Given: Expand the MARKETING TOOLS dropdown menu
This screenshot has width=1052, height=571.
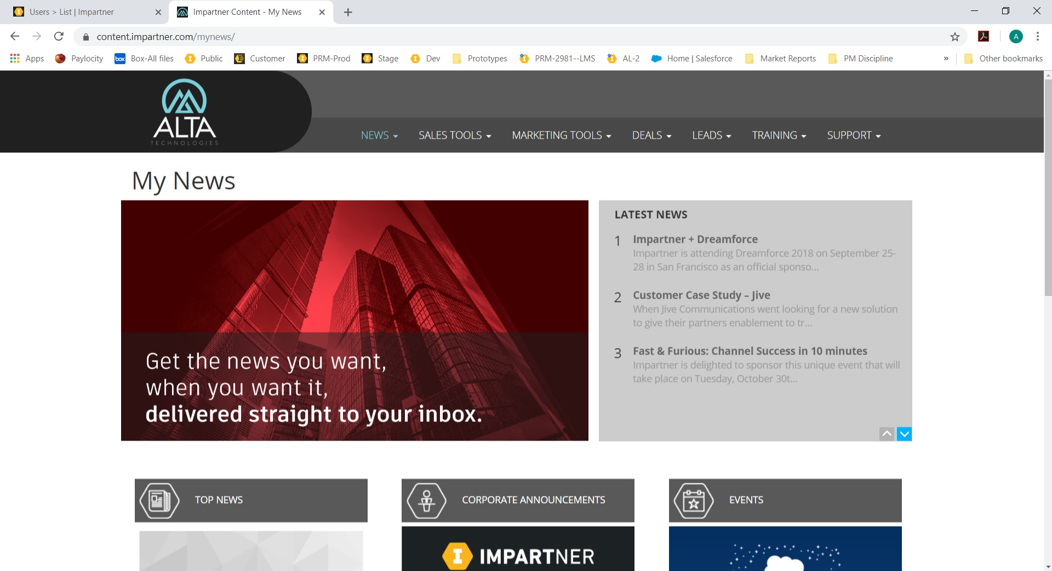Looking at the screenshot, I should [x=562, y=135].
